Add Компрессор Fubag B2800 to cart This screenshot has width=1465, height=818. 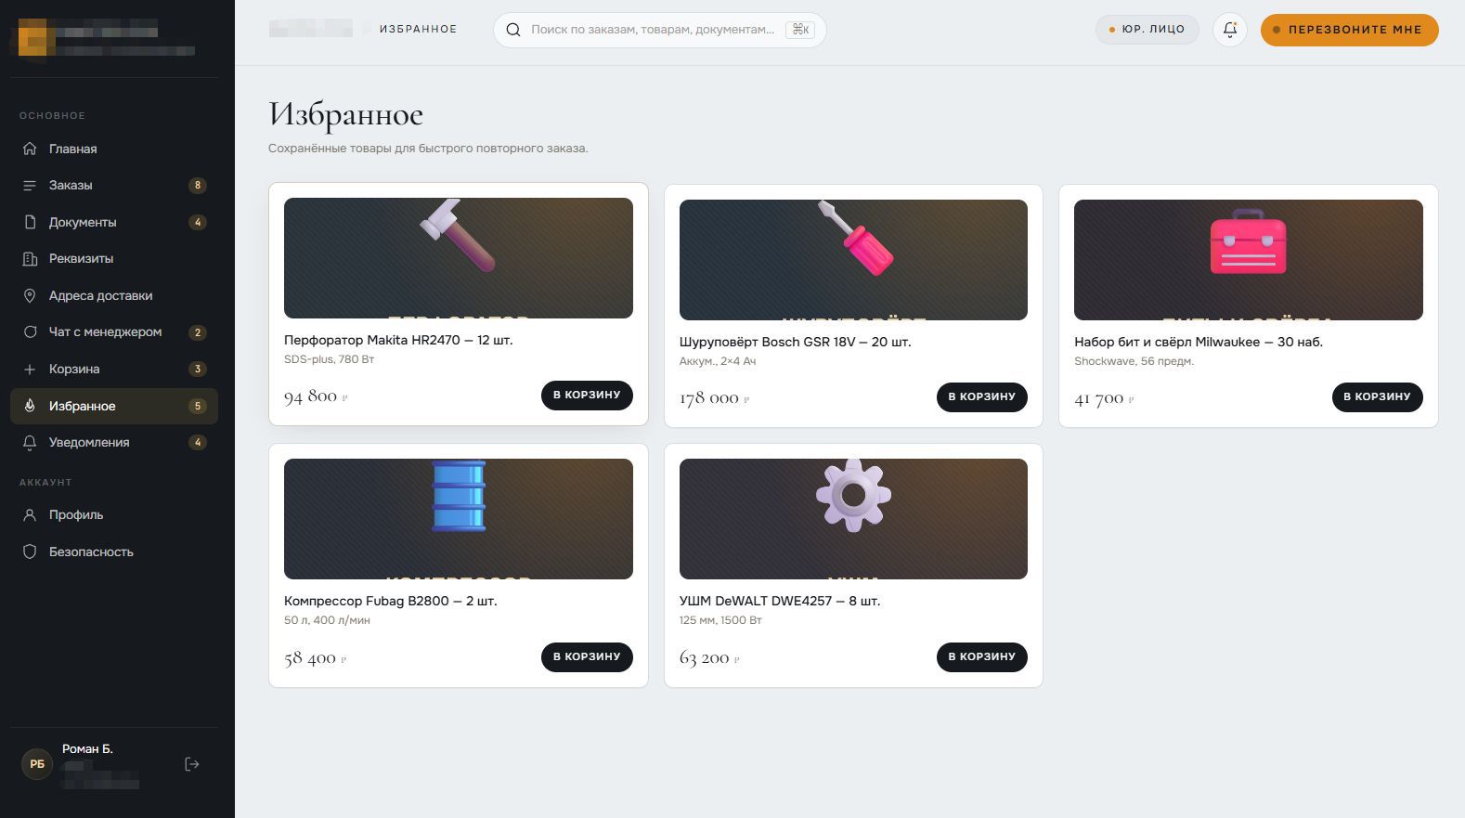click(587, 657)
